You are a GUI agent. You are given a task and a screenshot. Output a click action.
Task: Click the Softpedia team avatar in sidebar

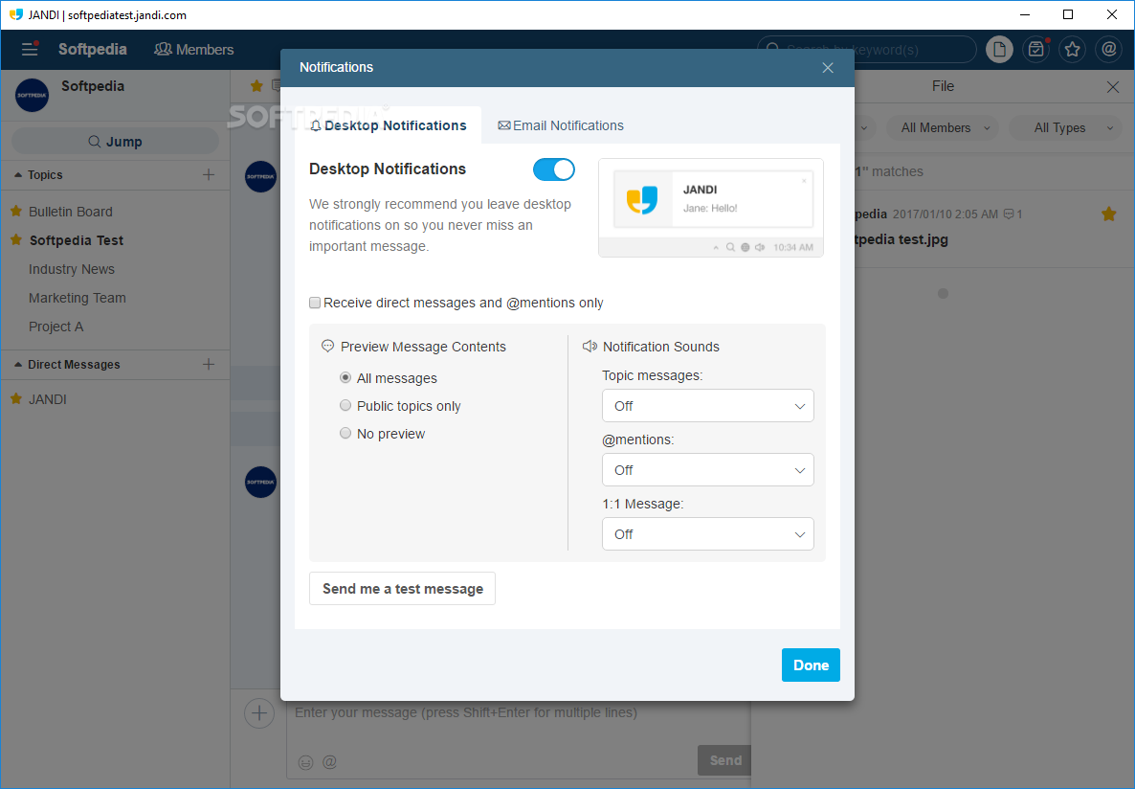[x=32, y=95]
